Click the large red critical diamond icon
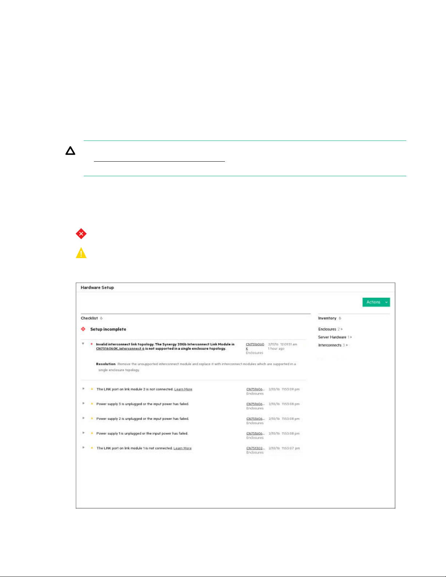The height and width of the screenshot is (577, 446). (x=81, y=234)
